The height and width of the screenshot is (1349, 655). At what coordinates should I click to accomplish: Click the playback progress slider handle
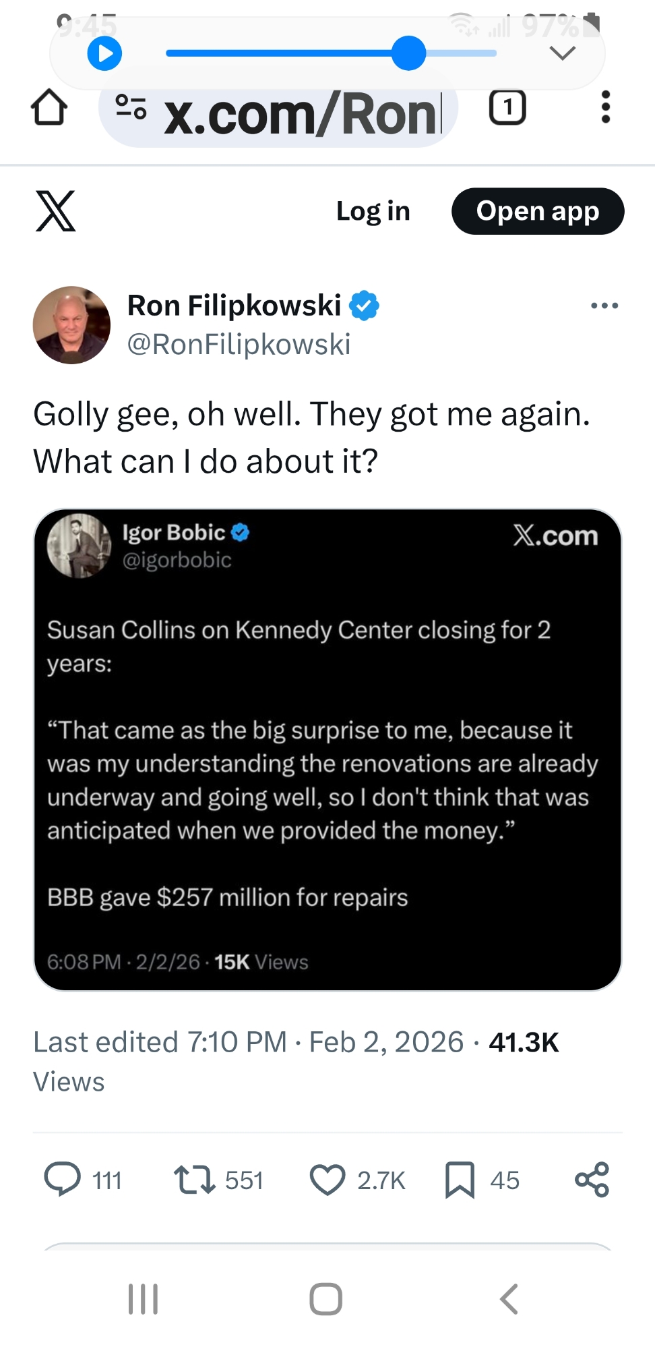(408, 53)
